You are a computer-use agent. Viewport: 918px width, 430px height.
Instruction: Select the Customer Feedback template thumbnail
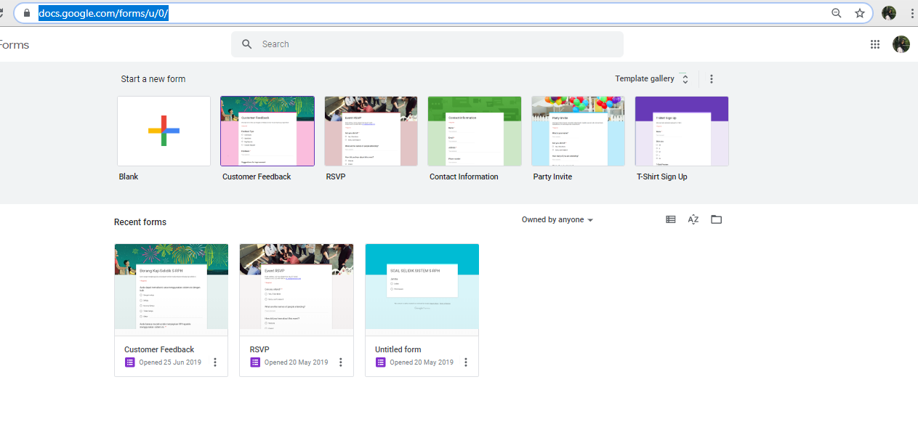point(267,131)
